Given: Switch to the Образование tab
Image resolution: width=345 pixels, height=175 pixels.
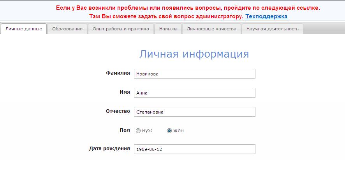Looking at the screenshot, I should (67, 29).
